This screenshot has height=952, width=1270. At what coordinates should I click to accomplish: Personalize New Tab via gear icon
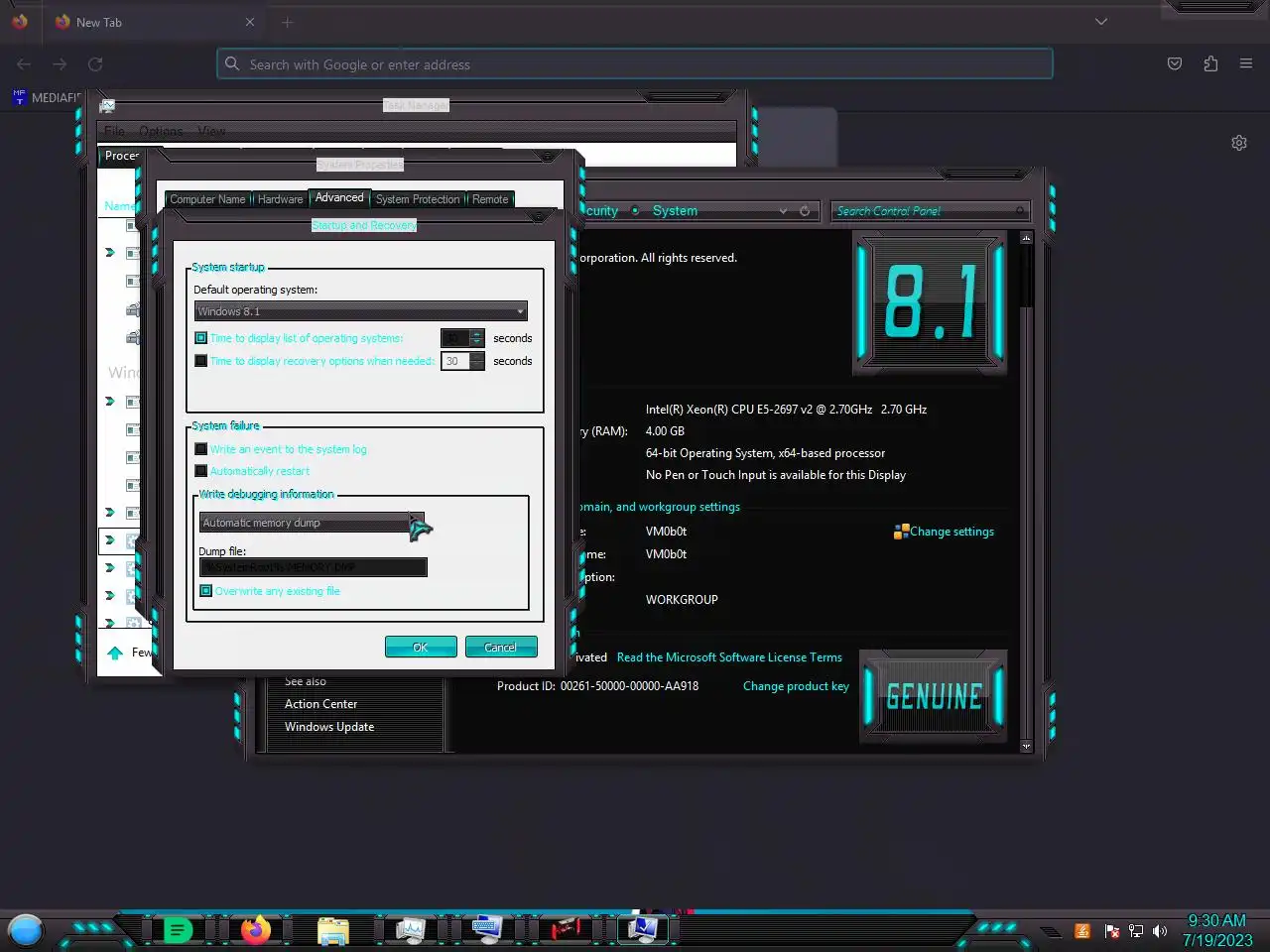1239,143
